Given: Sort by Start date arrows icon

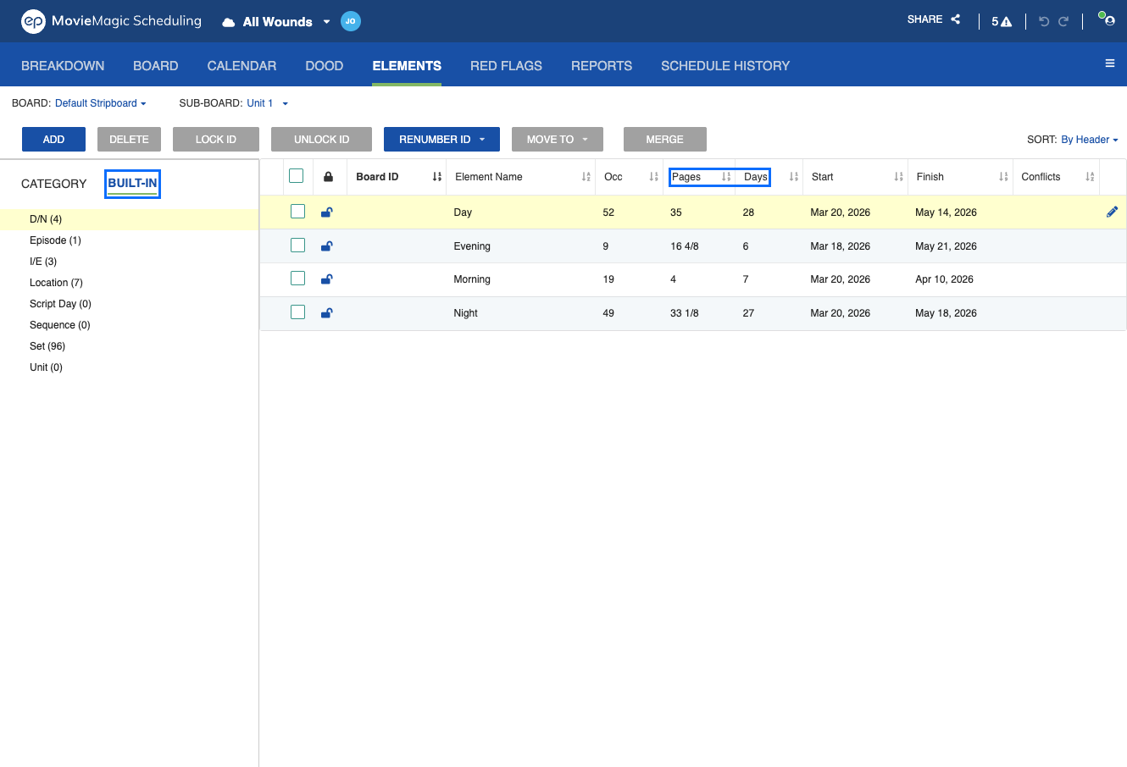Looking at the screenshot, I should (899, 177).
